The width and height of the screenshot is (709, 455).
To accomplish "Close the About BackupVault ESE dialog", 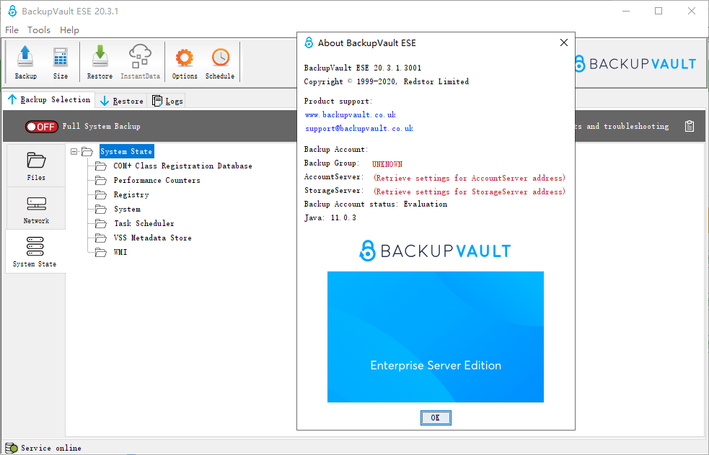I will 563,42.
